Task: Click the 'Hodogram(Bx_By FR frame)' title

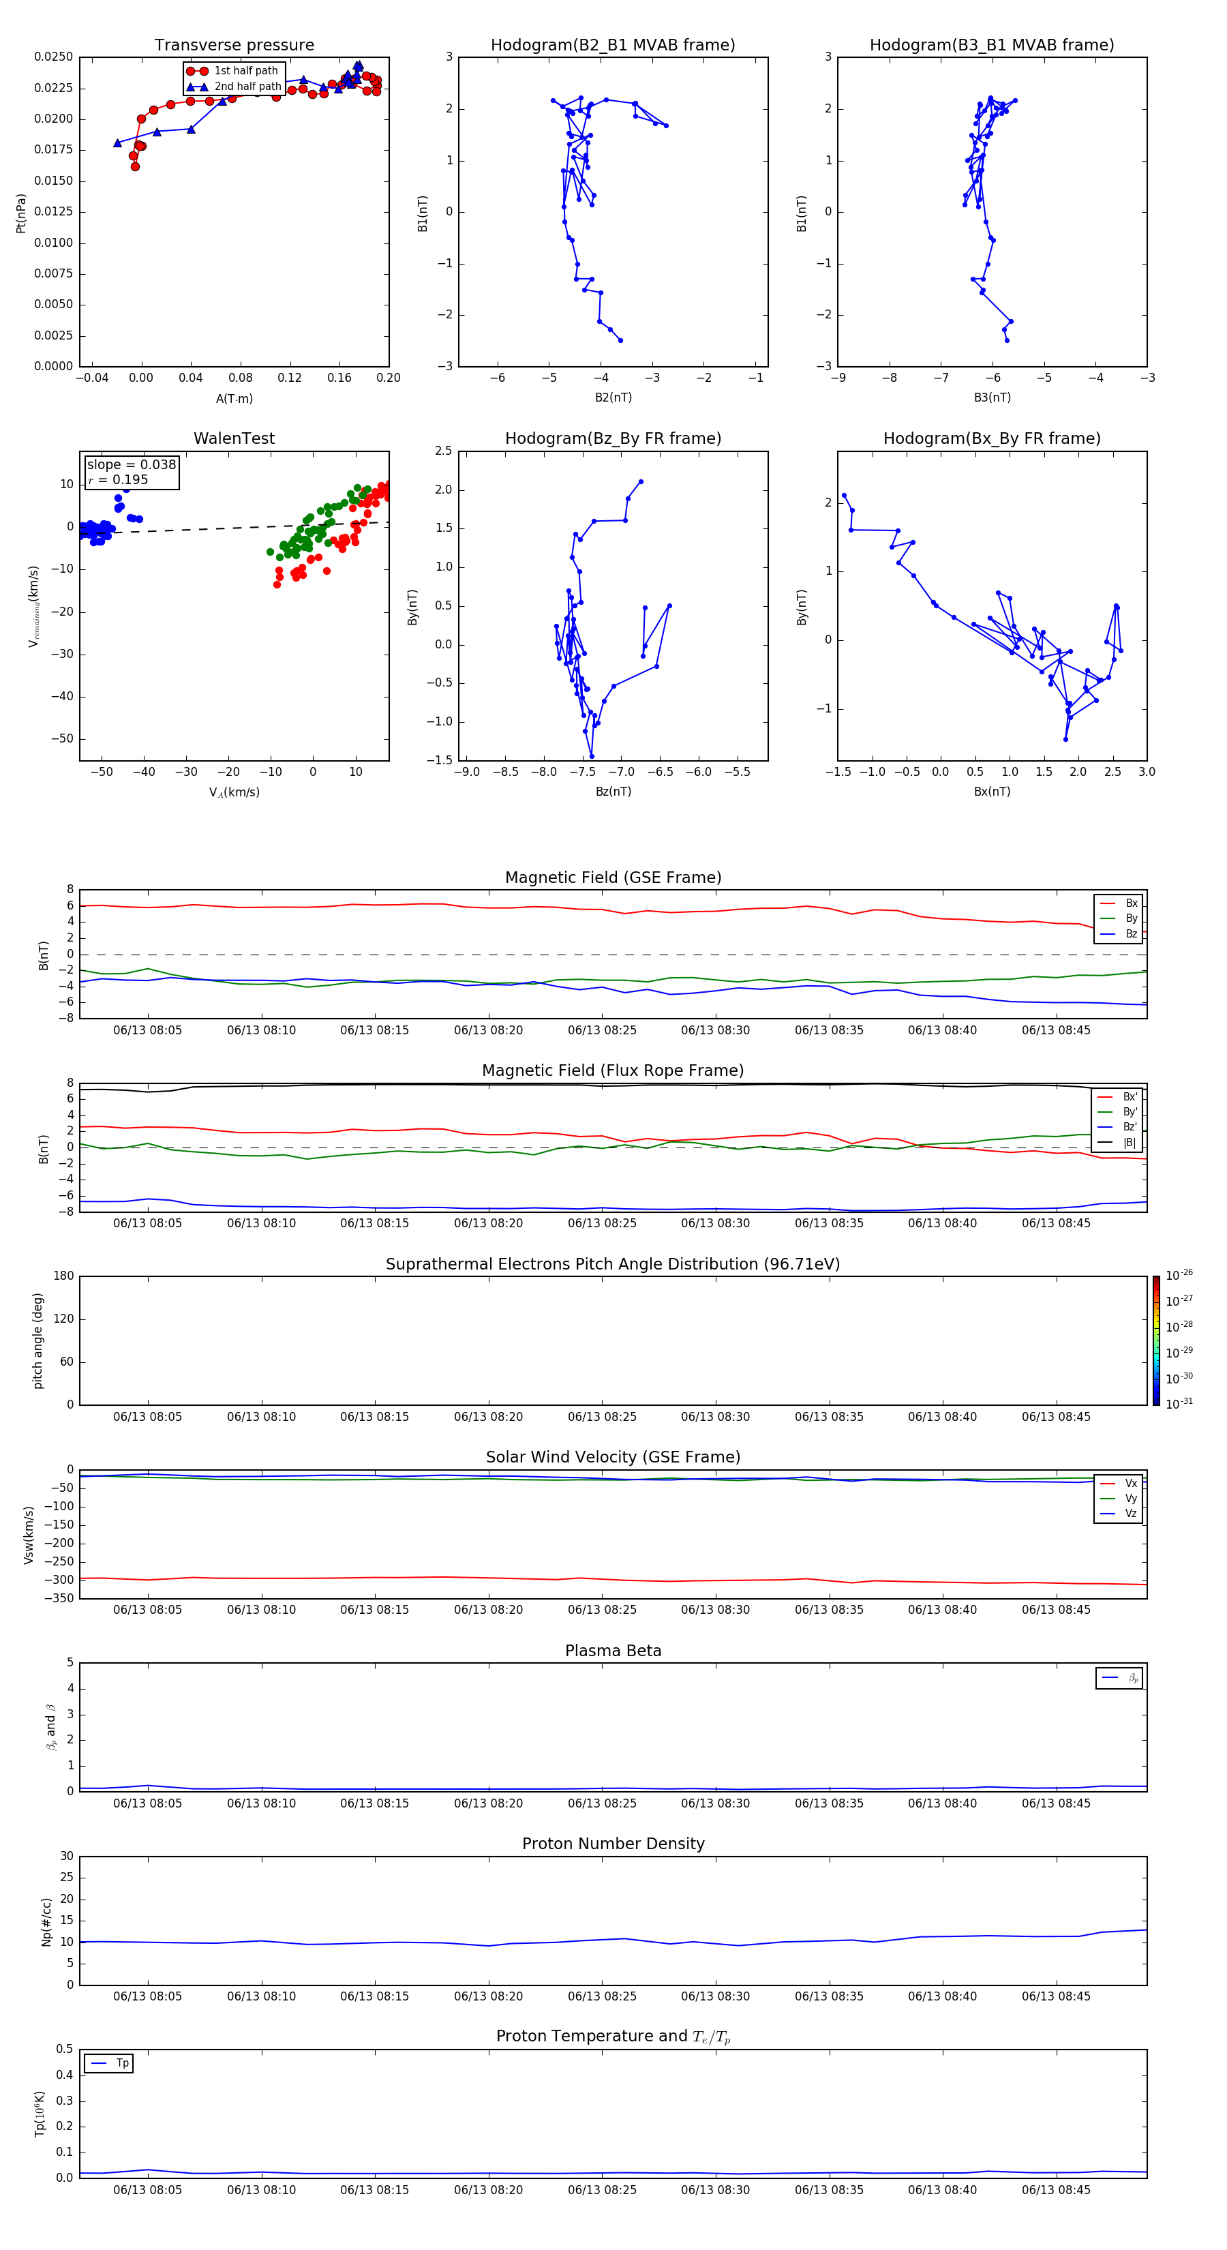Action: (992, 438)
